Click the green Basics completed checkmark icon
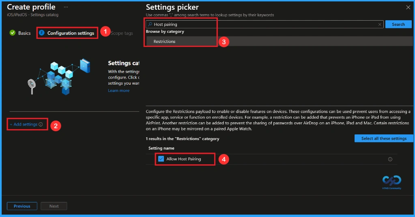Screen dimensions: 415x217 (x=13, y=33)
